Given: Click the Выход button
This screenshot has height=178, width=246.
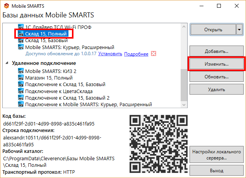Looking at the screenshot, I should (217, 170).
